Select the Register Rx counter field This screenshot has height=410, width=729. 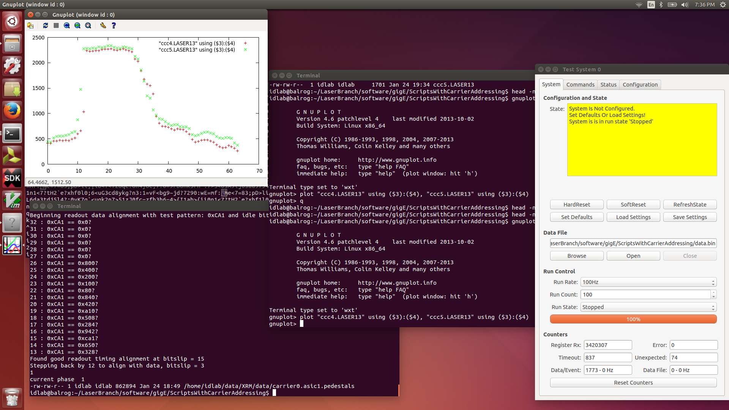pos(608,345)
